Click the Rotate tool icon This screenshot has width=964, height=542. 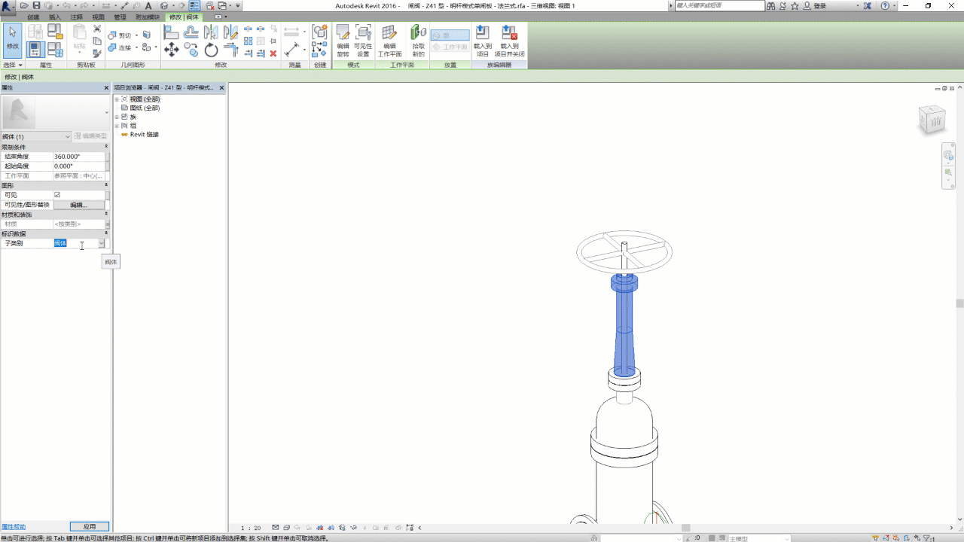coord(211,50)
